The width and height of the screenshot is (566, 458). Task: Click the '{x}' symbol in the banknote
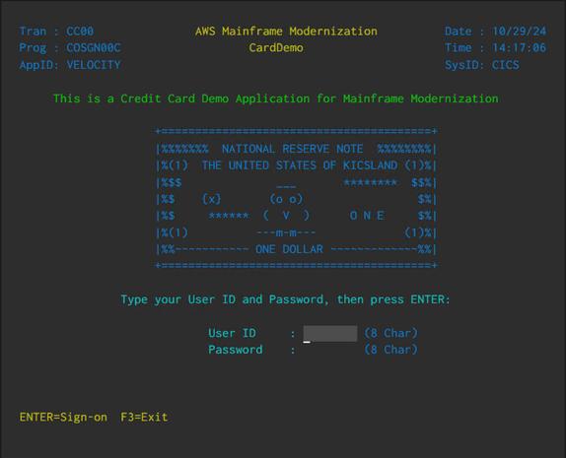click(x=212, y=199)
